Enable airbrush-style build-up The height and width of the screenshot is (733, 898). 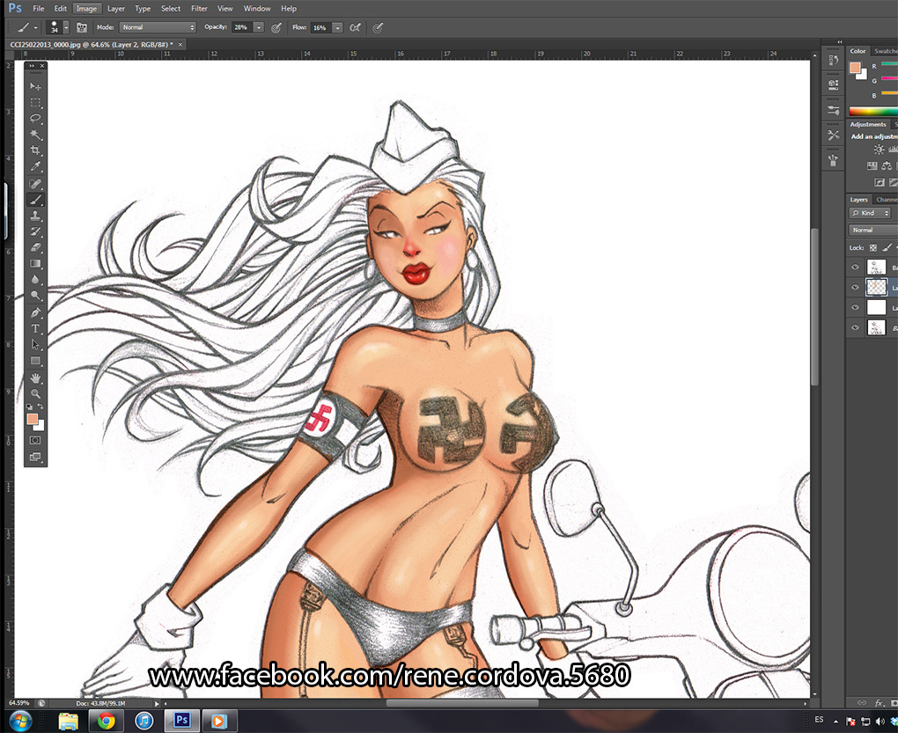pyautogui.click(x=355, y=27)
